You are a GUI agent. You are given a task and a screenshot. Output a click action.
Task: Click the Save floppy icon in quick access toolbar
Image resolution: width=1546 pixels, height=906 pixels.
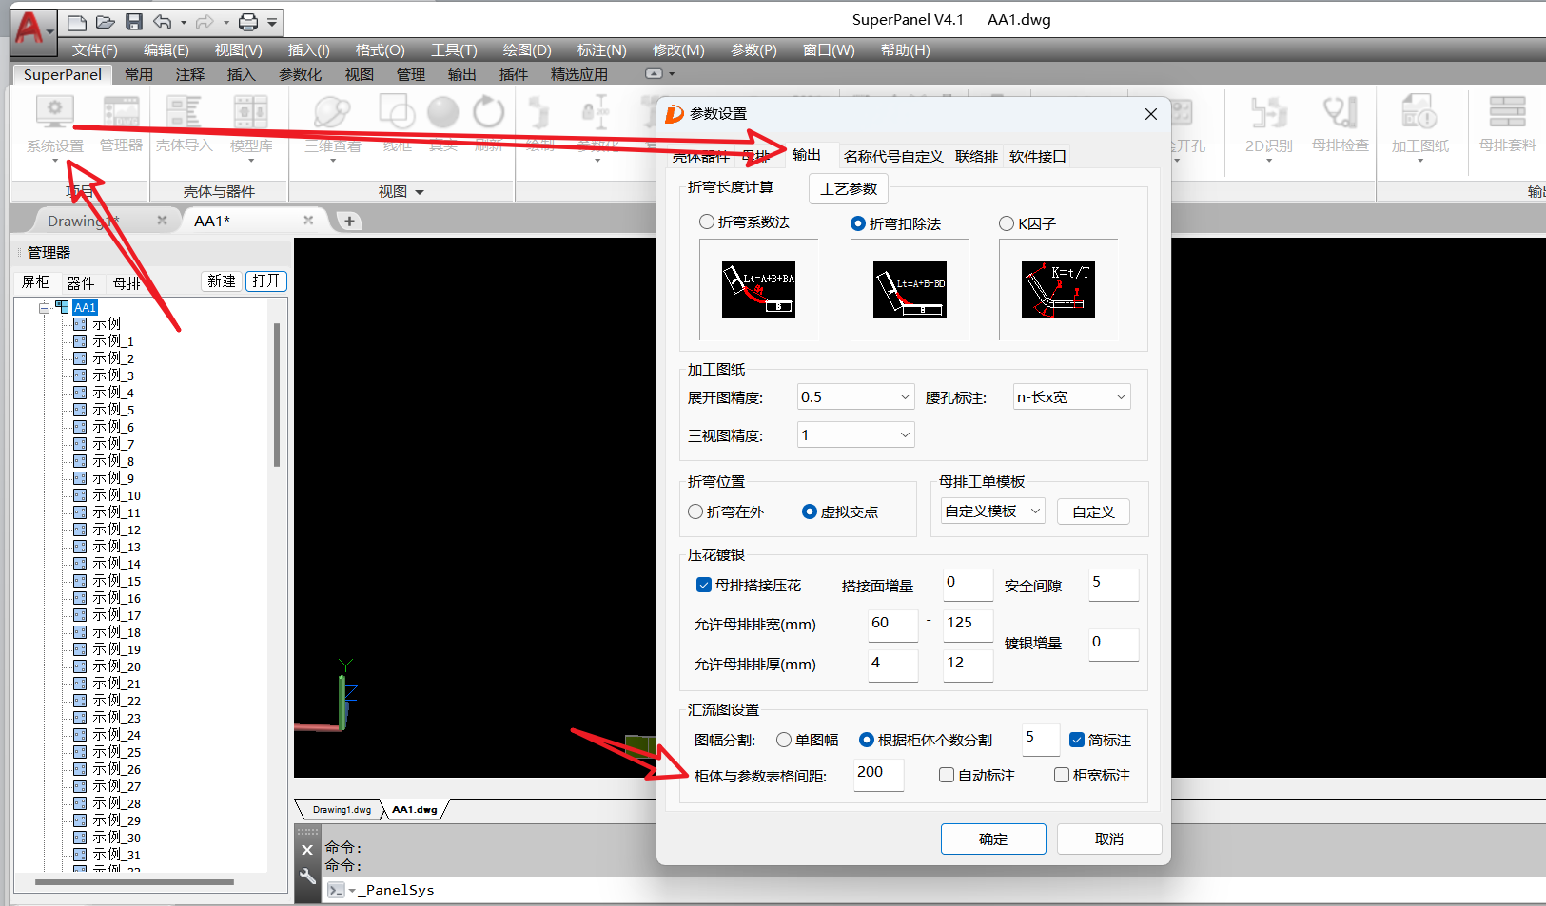pos(134,22)
